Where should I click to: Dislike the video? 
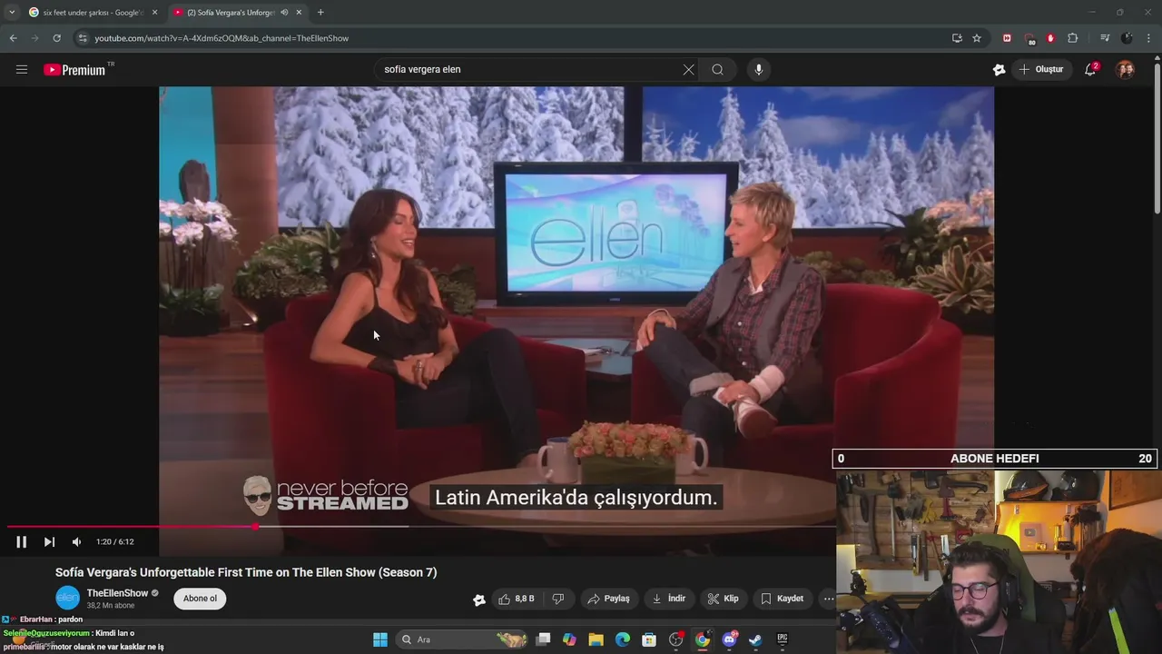click(558, 599)
